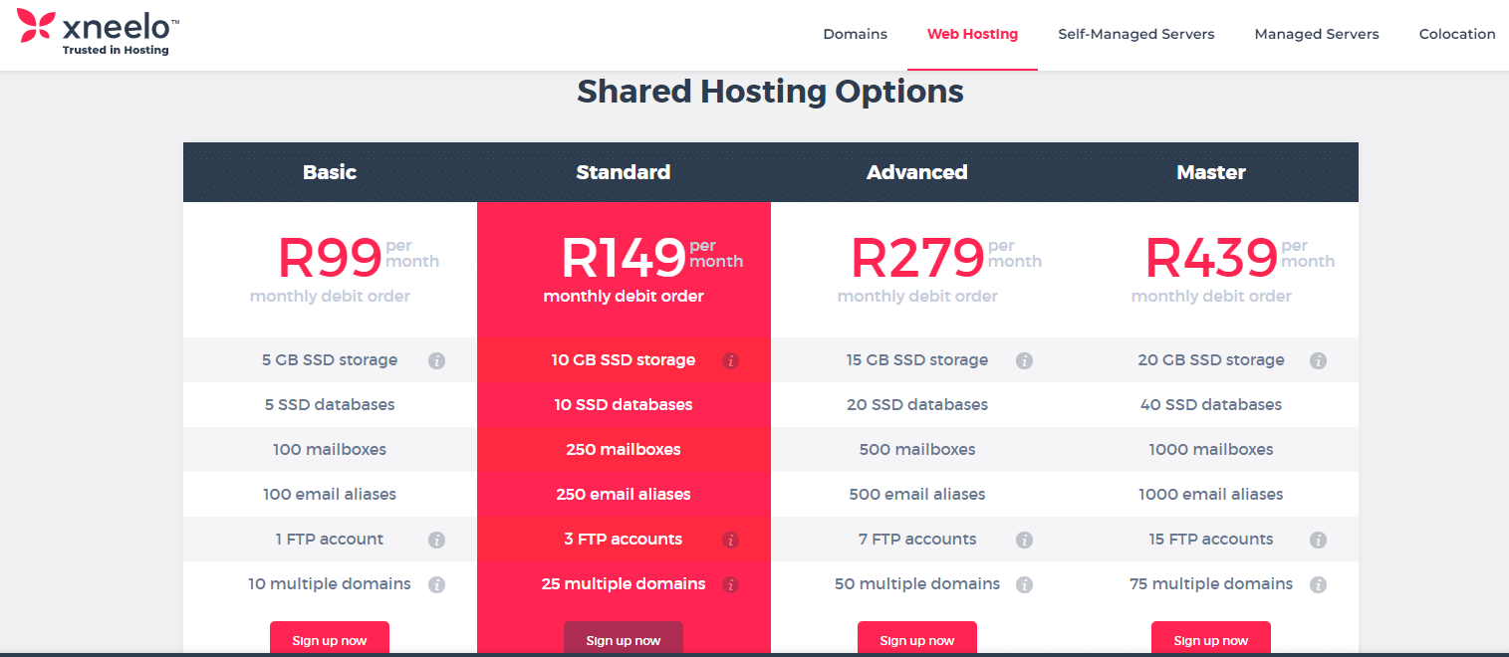Sign up now for the Standard plan

[x=623, y=640]
